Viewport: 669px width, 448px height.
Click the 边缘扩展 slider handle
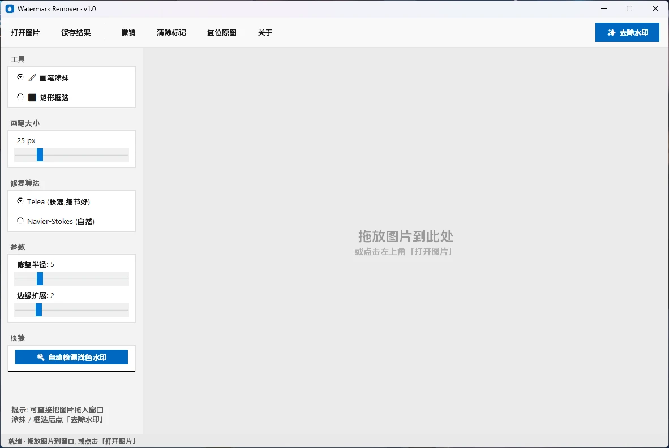39,310
